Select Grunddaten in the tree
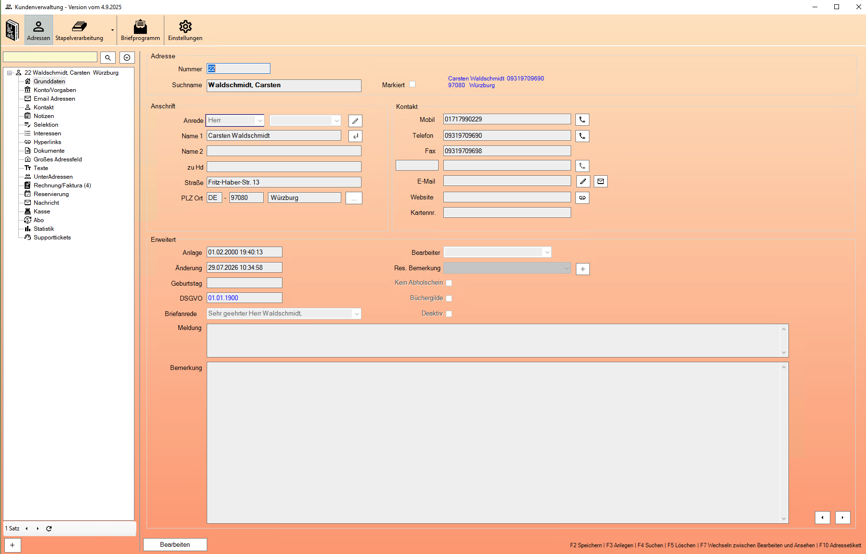 49,81
